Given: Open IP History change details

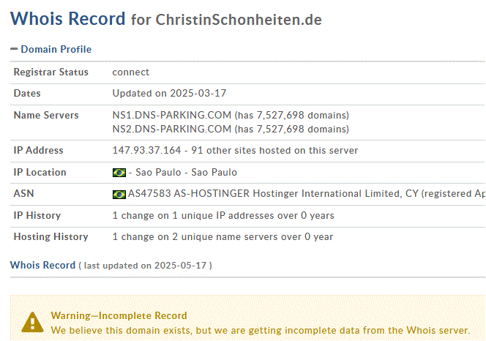Looking at the screenshot, I should [223, 215].
